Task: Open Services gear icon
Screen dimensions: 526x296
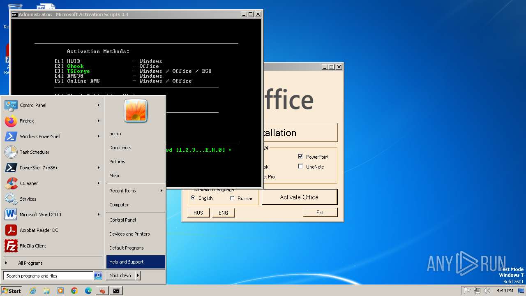Action: coord(11,199)
